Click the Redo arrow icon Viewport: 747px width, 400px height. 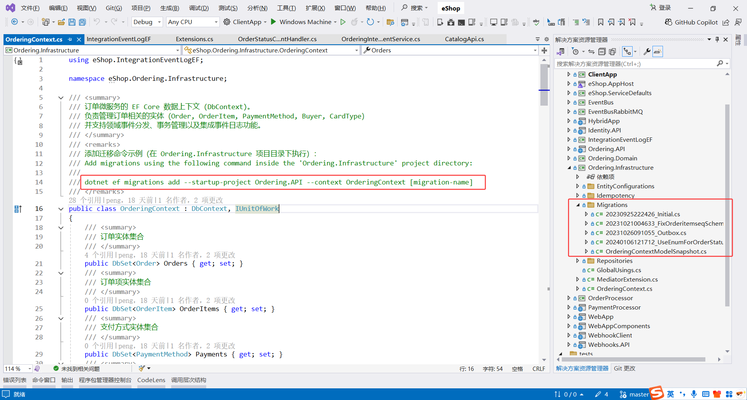point(114,22)
